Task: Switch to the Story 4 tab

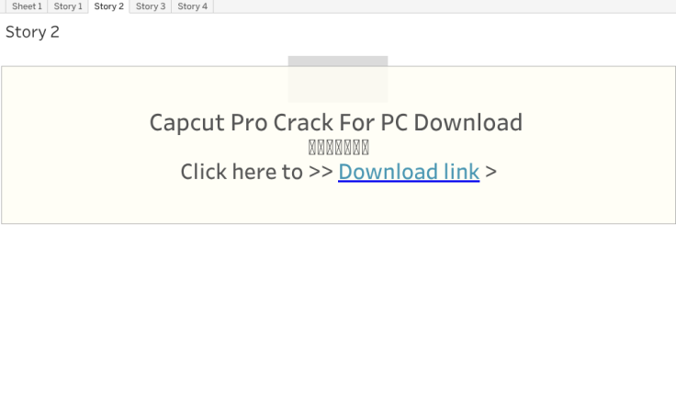Action: point(192,6)
